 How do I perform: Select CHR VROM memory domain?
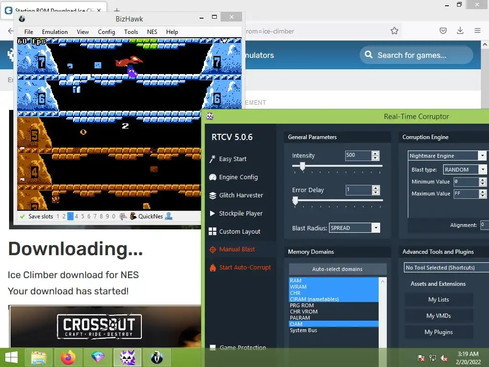click(334, 312)
